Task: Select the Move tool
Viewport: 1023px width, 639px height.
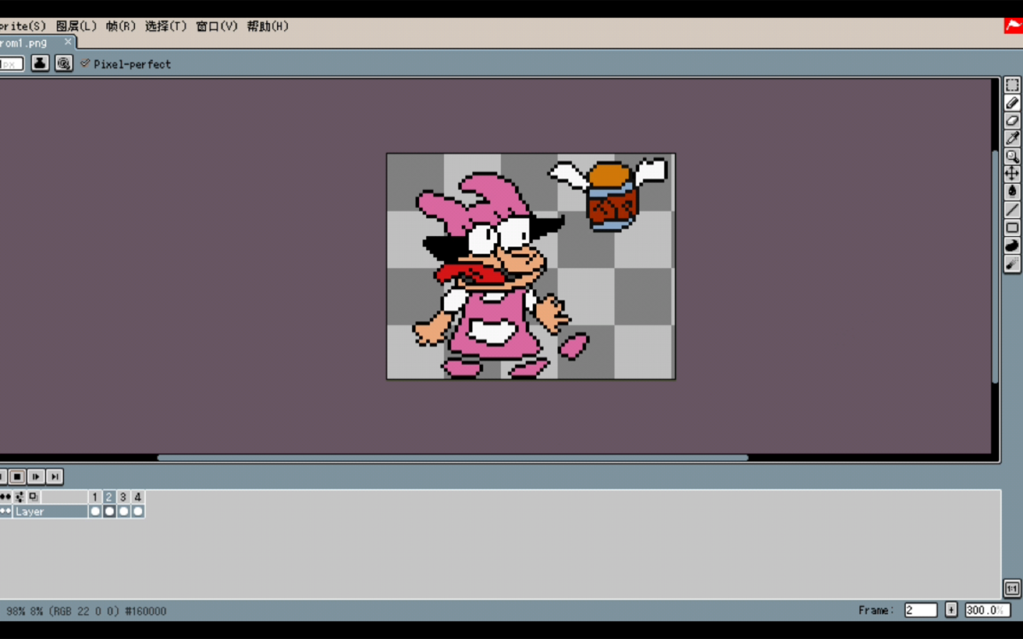Action: pyautogui.click(x=1012, y=173)
